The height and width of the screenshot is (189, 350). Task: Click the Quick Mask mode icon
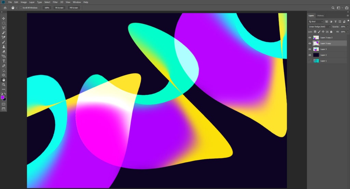point(3,104)
